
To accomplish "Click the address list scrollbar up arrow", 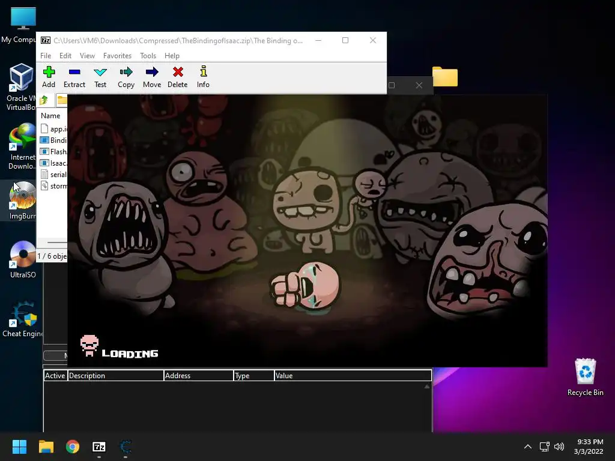I will click(427, 387).
